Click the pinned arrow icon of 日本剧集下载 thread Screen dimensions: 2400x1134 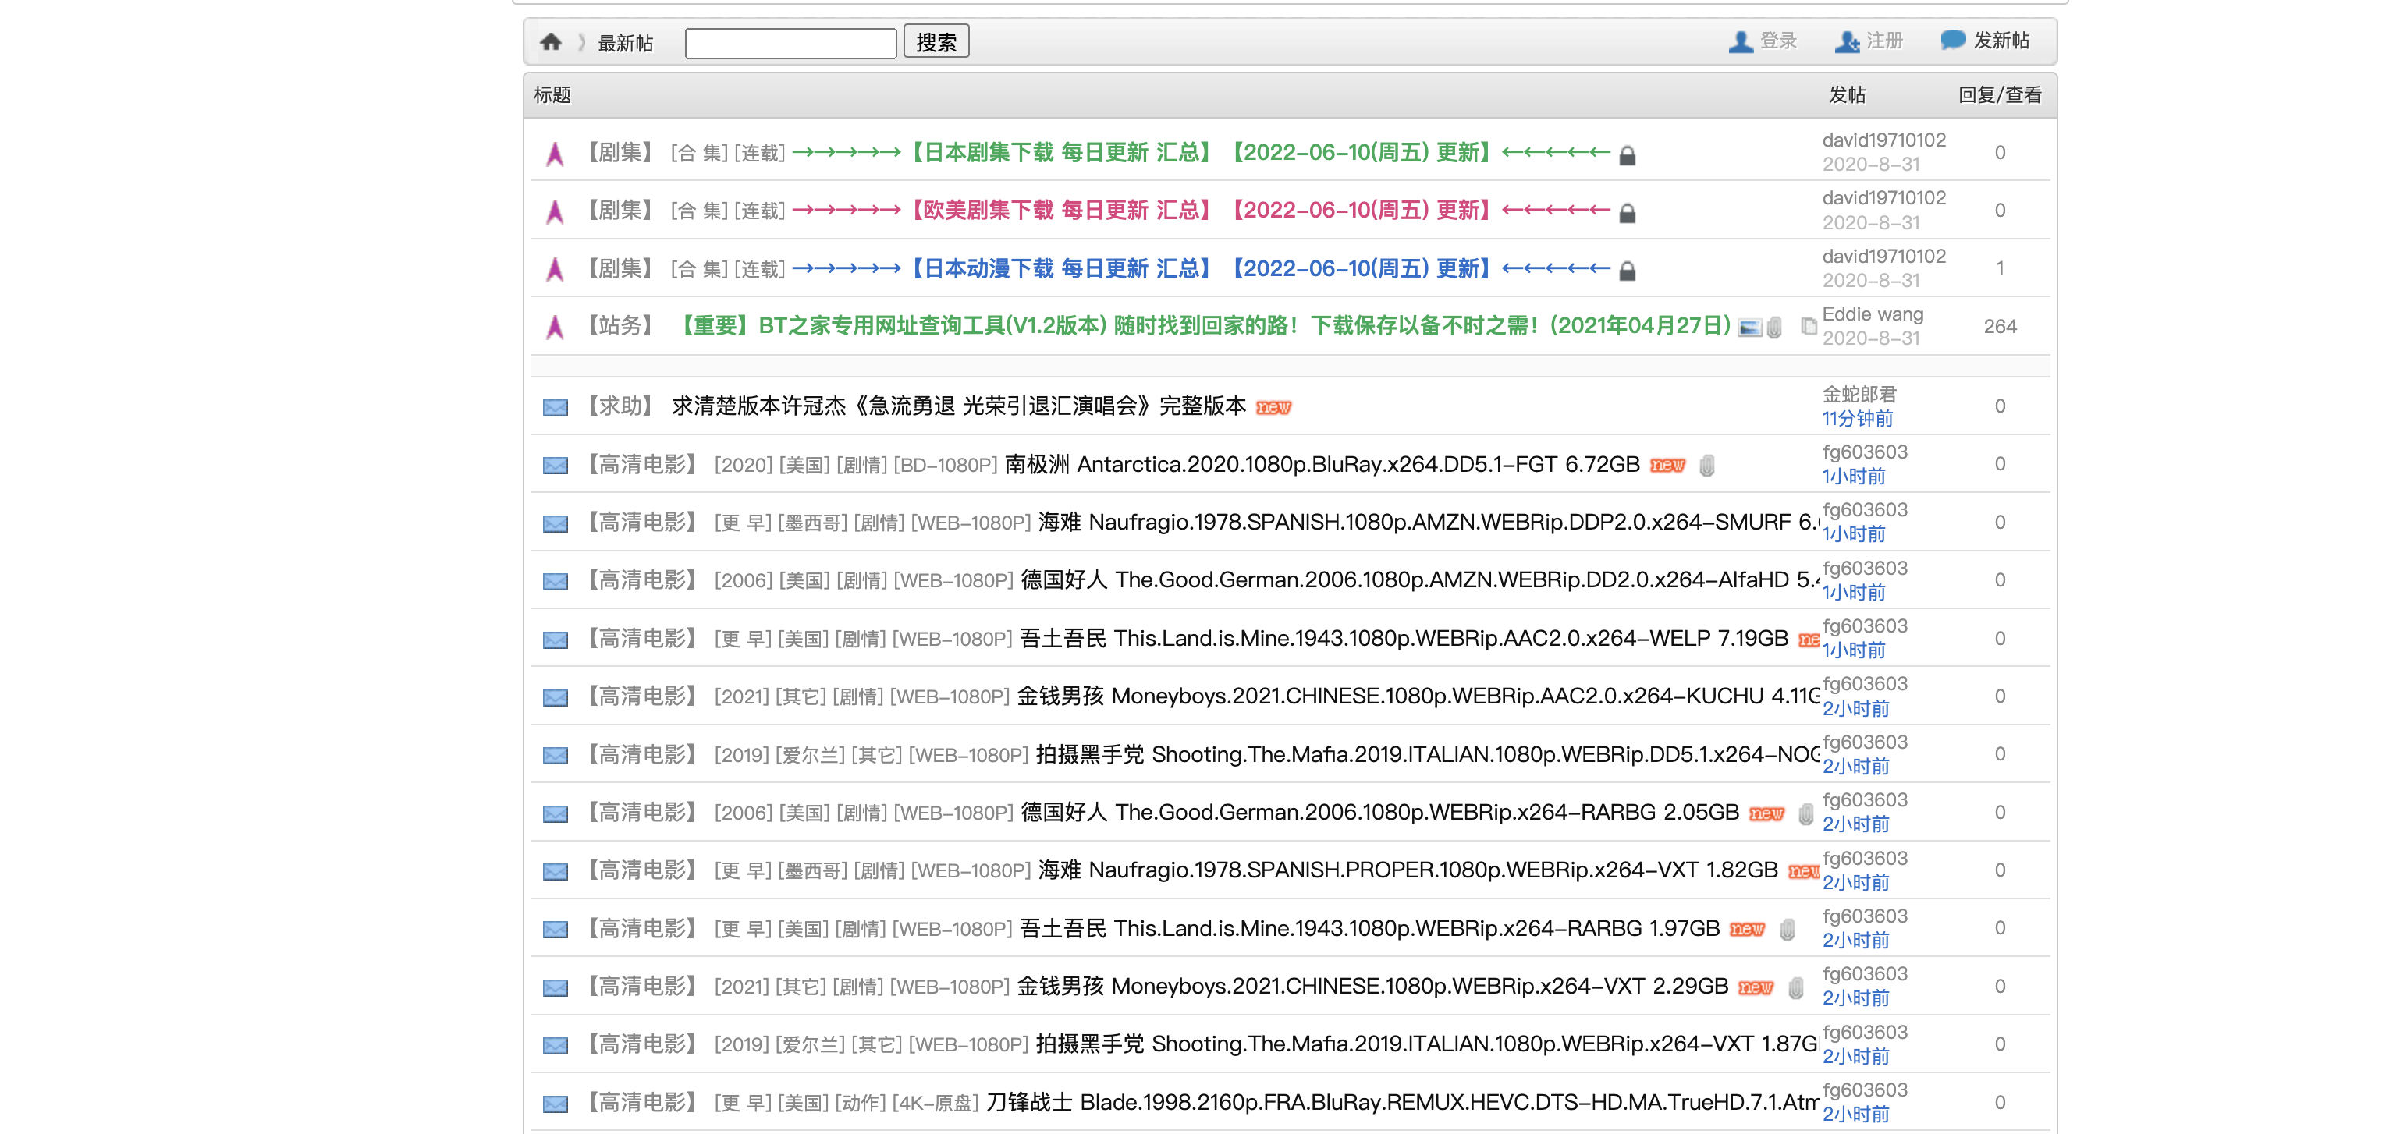[x=556, y=154]
